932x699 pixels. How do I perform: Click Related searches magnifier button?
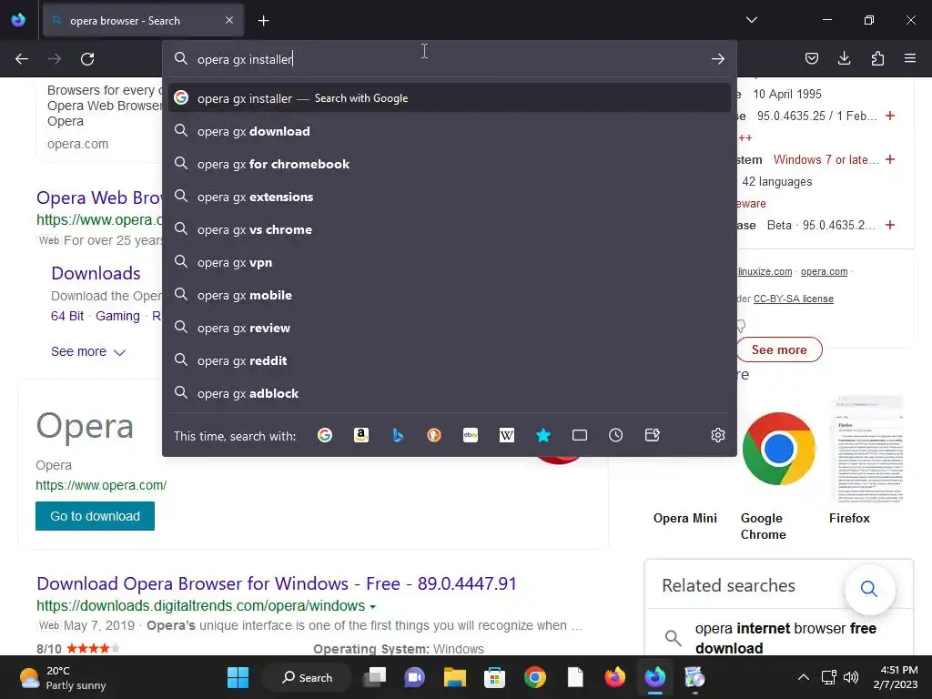(x=869, y=589)
